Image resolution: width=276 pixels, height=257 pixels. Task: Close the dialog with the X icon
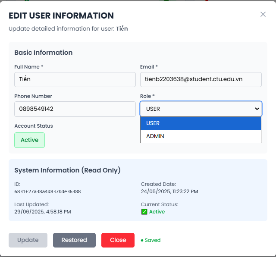click(x=263, y=14)
